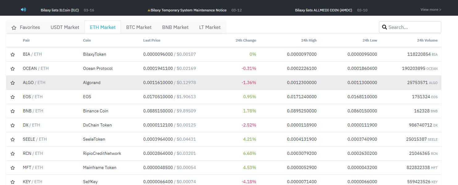This screenshot has height=185, width=458.
Task: Sort by 24h High column header
Action: click(x=309, y=40)
